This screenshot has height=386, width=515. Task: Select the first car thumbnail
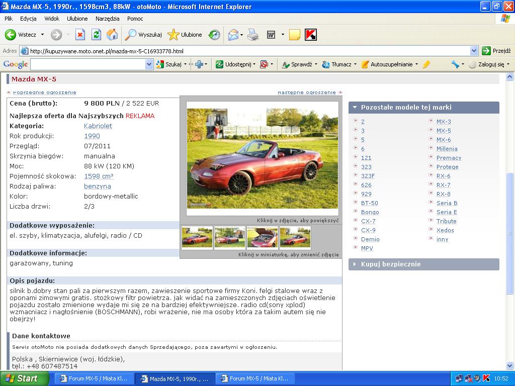197,237
